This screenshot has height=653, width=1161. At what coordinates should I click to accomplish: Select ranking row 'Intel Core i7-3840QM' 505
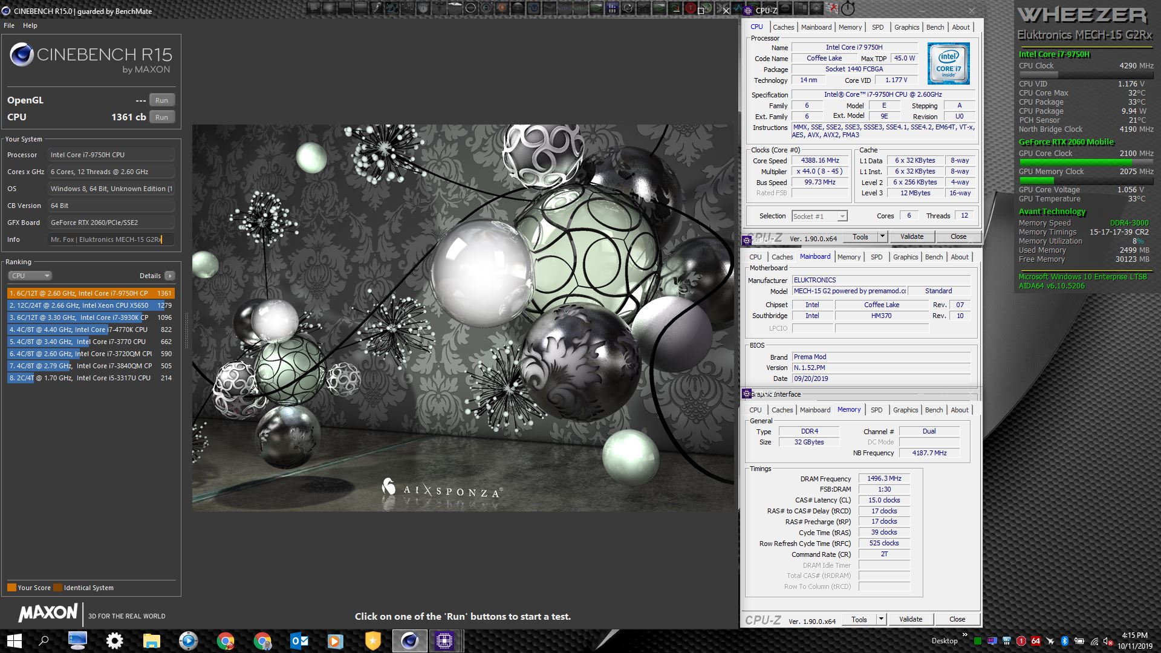[91, 366]
